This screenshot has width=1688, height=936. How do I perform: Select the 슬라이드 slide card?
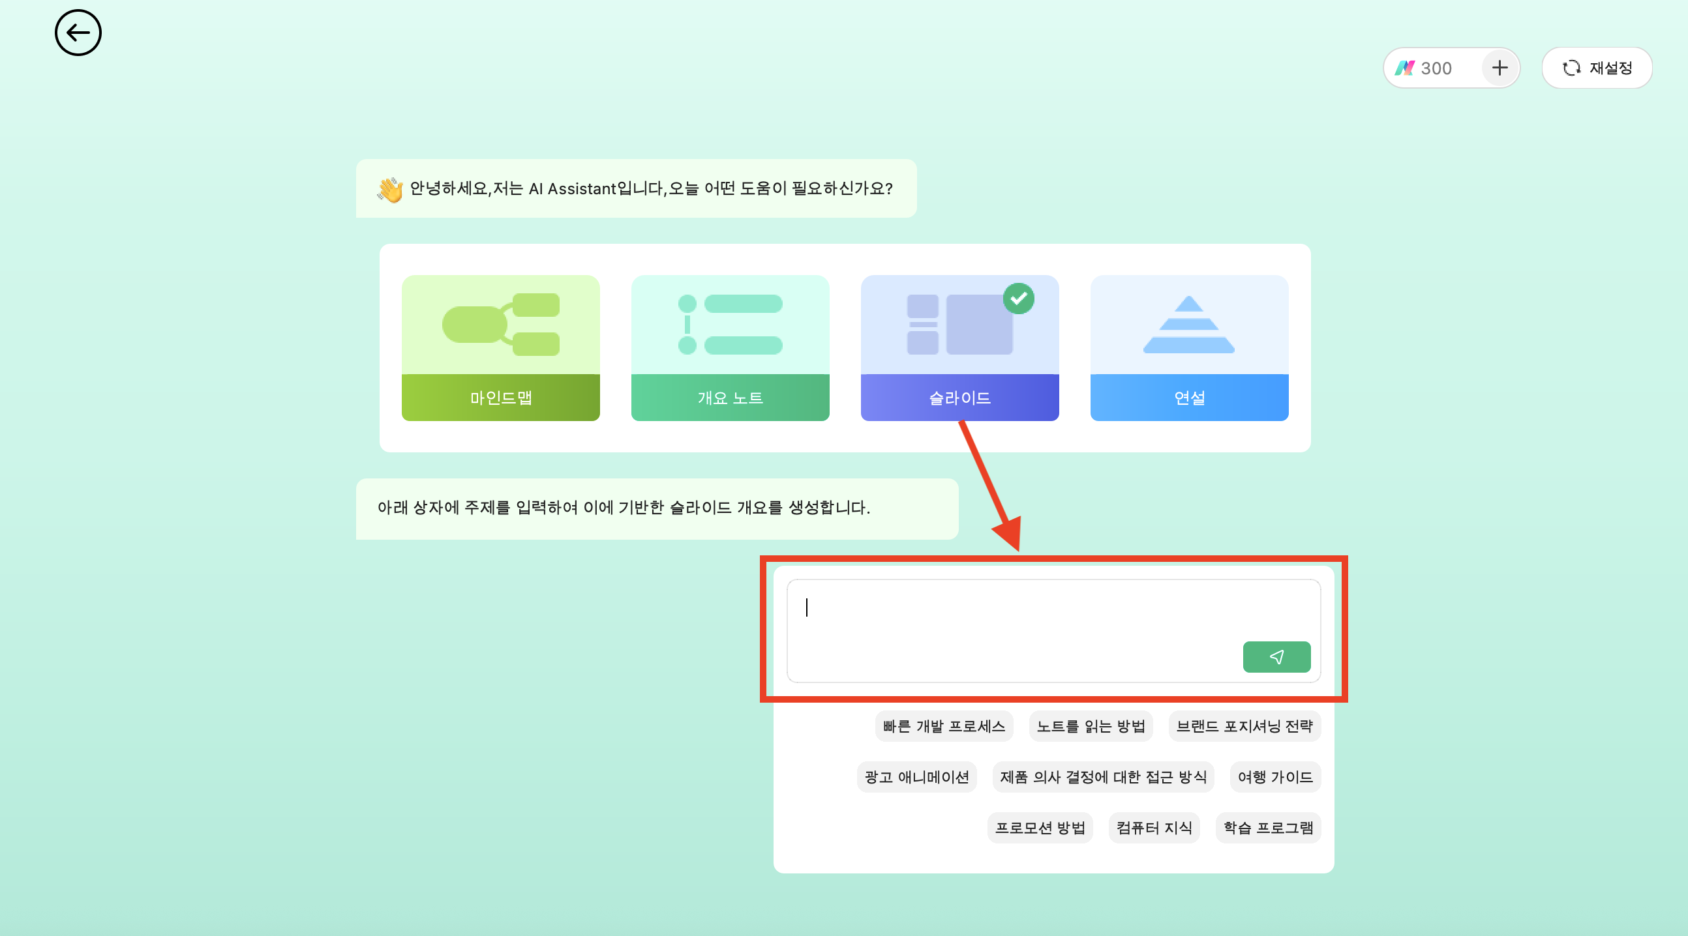(x=959, y=348)
